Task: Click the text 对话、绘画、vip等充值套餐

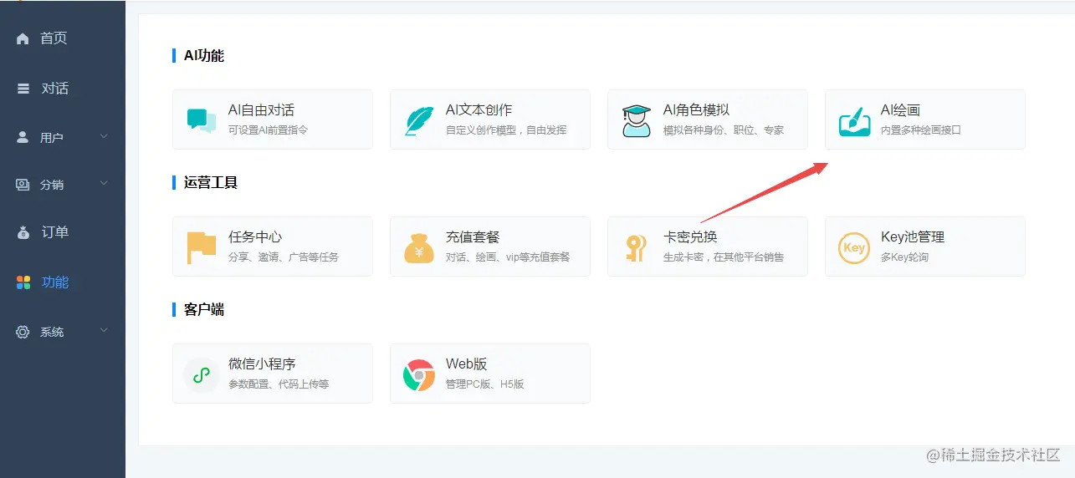Action: 508,257
